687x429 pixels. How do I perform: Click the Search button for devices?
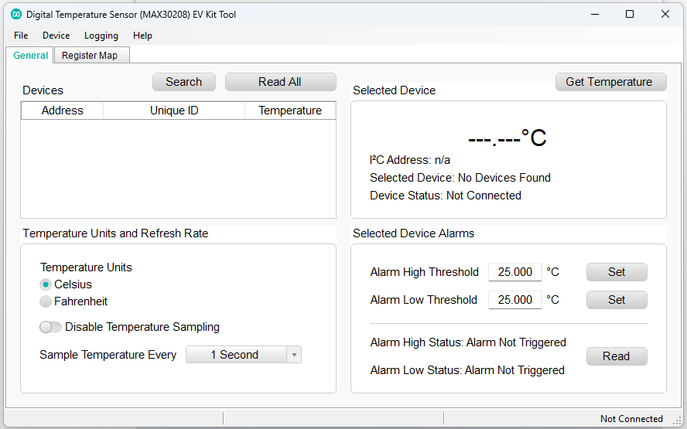184,82
